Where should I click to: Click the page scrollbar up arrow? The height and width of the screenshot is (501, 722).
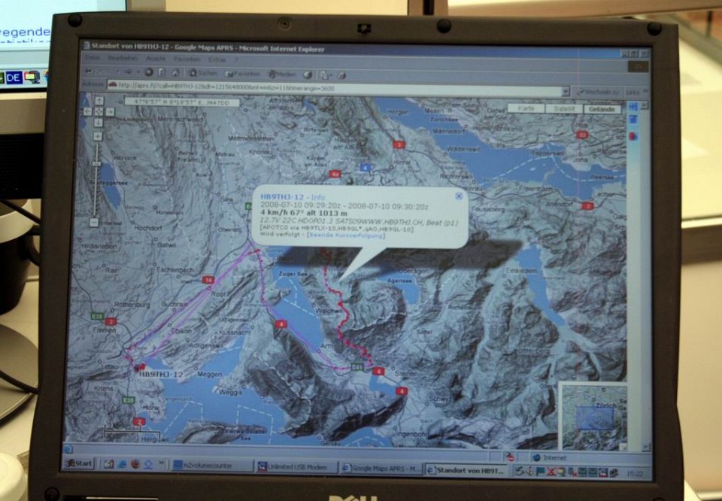(645, 105)
